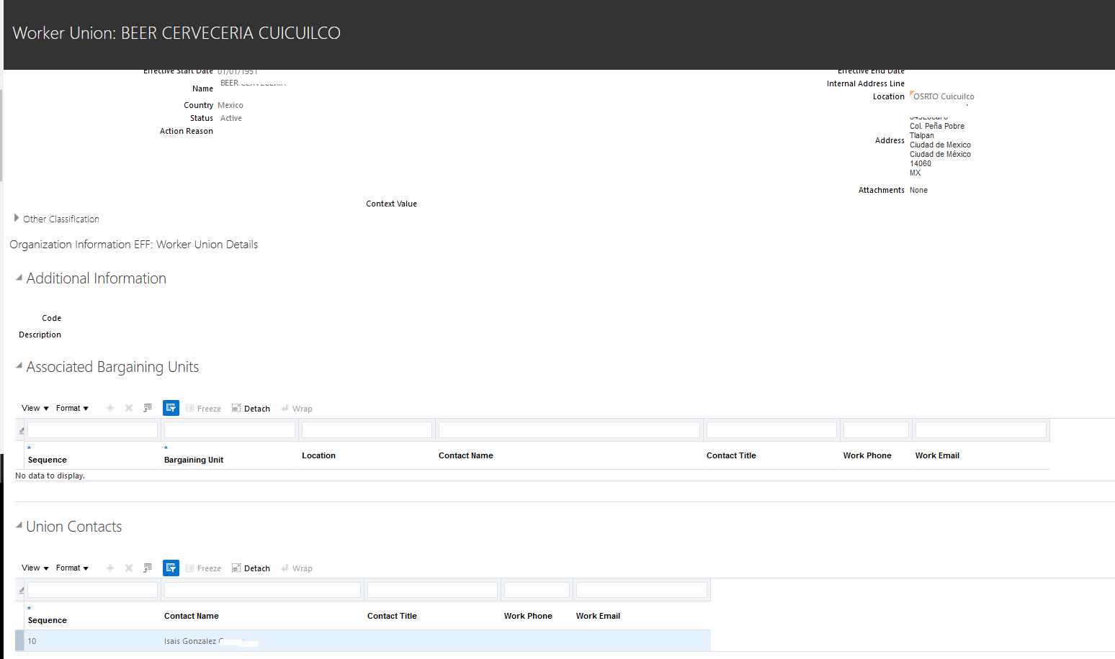This screenshot has height=659, width=1115.
Task: Click Contact Name header in Union Contacts table
Action: [x=192, y=616]
